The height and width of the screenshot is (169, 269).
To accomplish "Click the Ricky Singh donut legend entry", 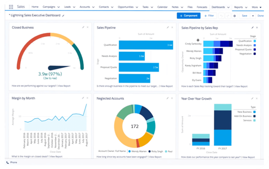I will point(156,151).
